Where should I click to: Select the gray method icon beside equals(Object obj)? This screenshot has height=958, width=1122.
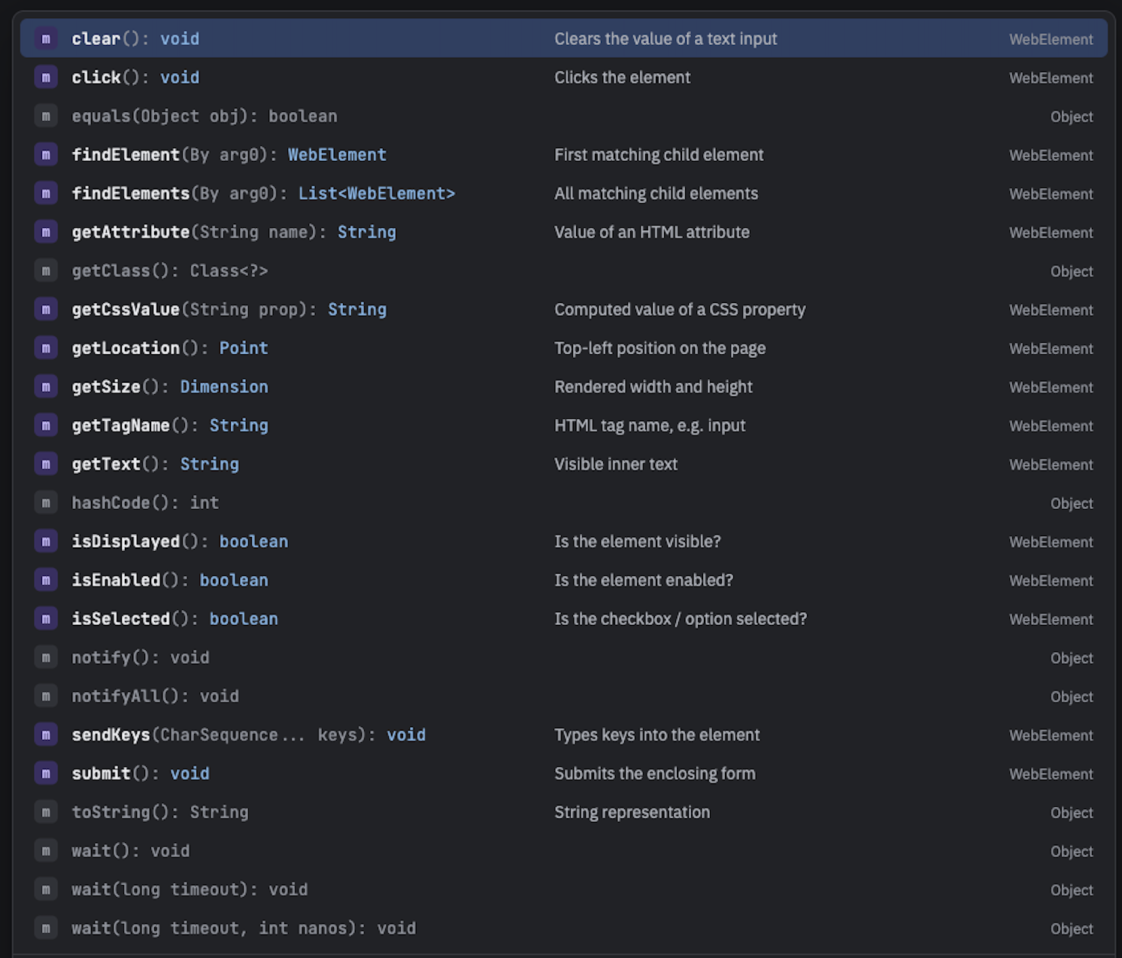[46, 116]
